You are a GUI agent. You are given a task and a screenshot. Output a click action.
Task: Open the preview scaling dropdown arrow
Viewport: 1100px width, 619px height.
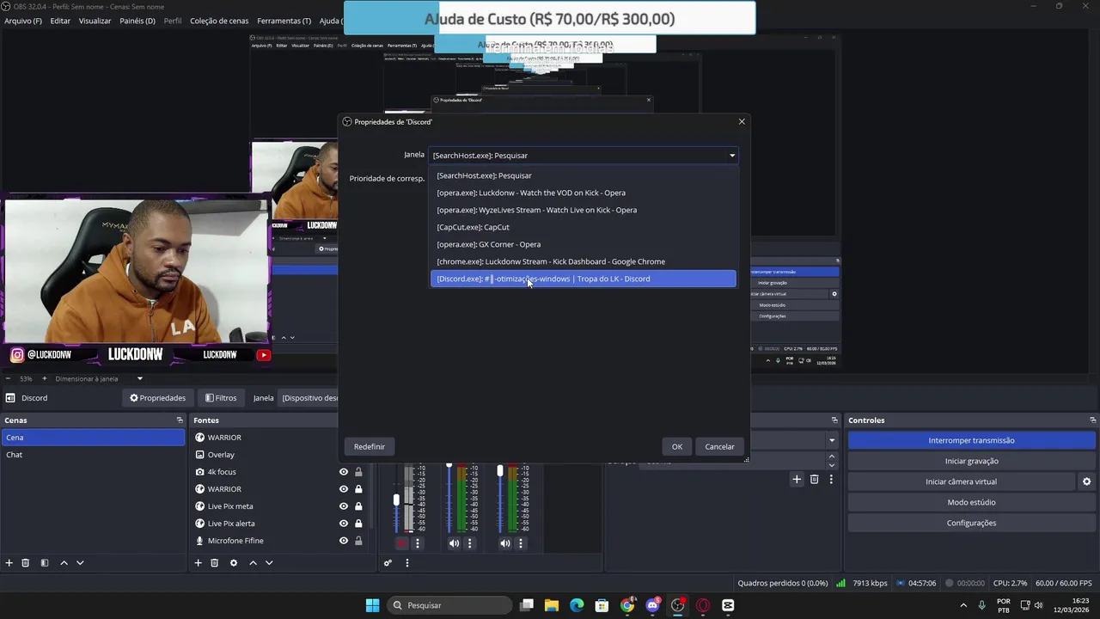(x=140, y=378)
